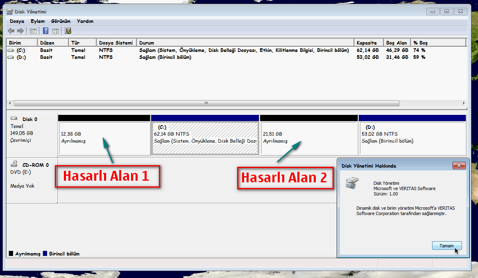Sort by the Düzen column header

(x=53, y=43)
